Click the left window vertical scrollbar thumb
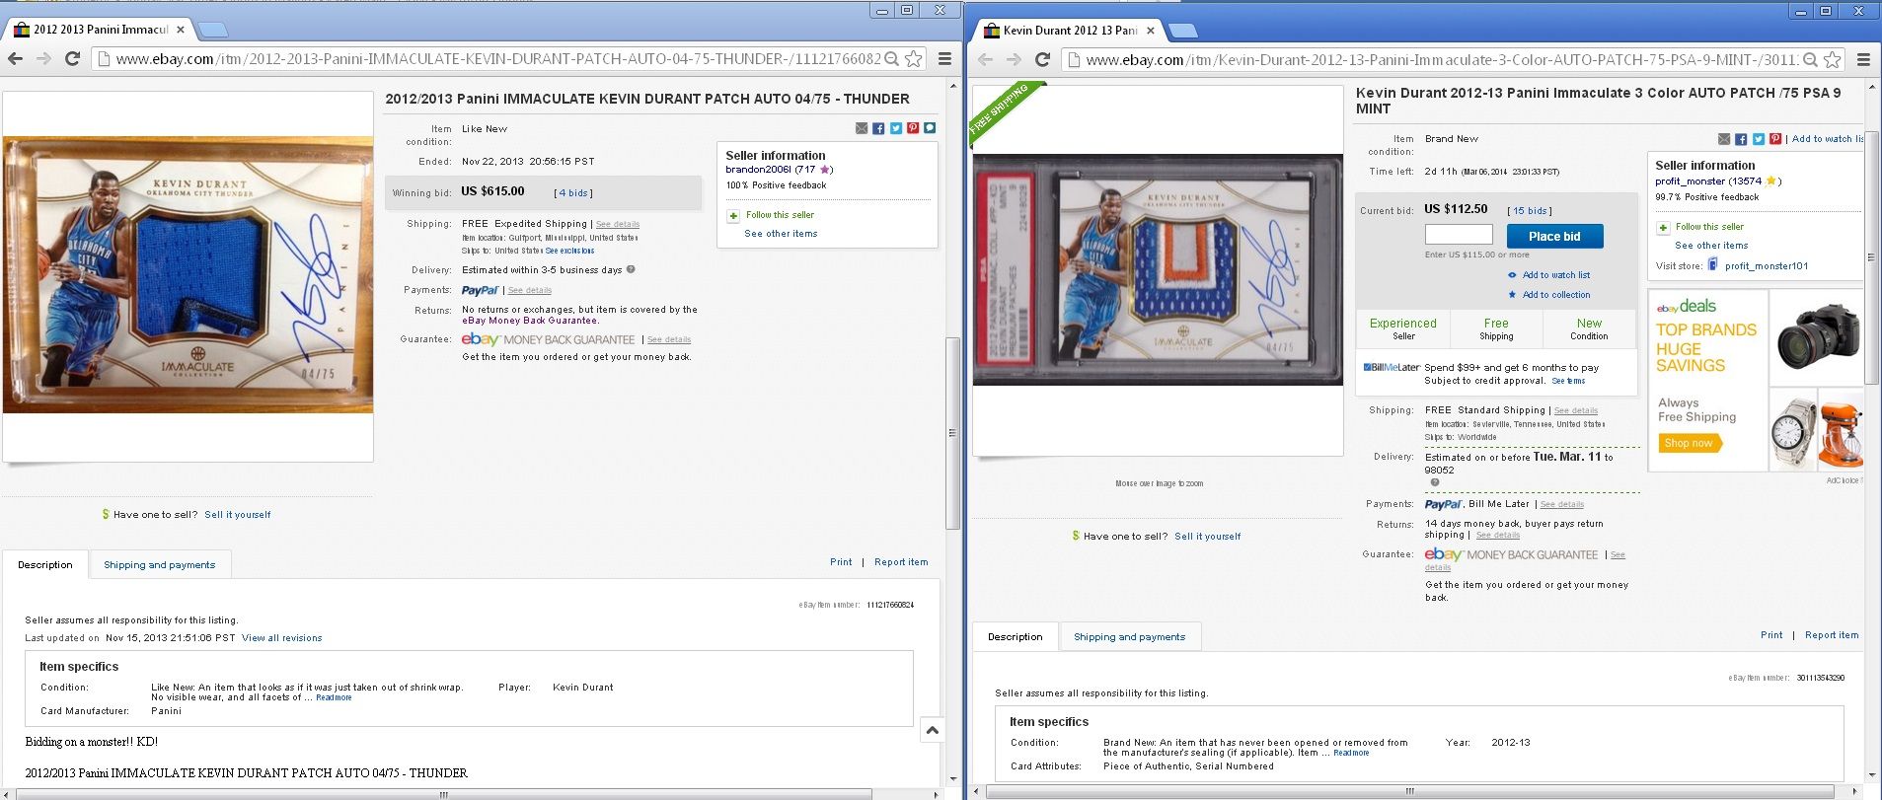This screenshot has width=1882, height=800. (x=952, y=433)
